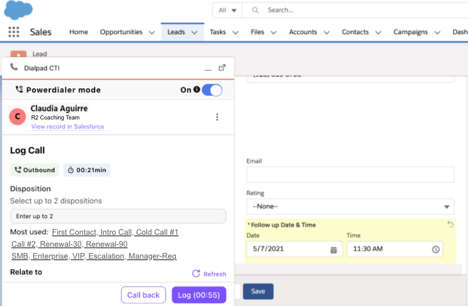
Task: Expand the Files tab chevron
Action: click(274, 33)
